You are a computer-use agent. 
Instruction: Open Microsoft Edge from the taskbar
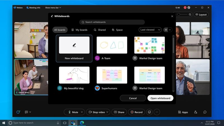(82, 123)
